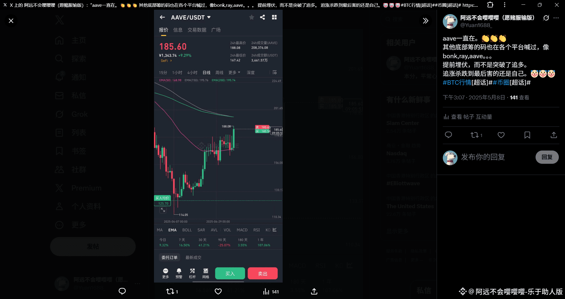Click the AAVE chart screenshot image
This screenshot has width=565, height=299.
(218, 146)
